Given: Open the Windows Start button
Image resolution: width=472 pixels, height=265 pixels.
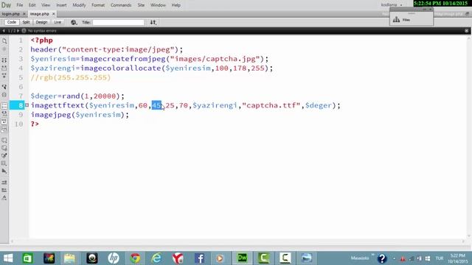Looking at the screenshot, I should [x=8, y=258].
